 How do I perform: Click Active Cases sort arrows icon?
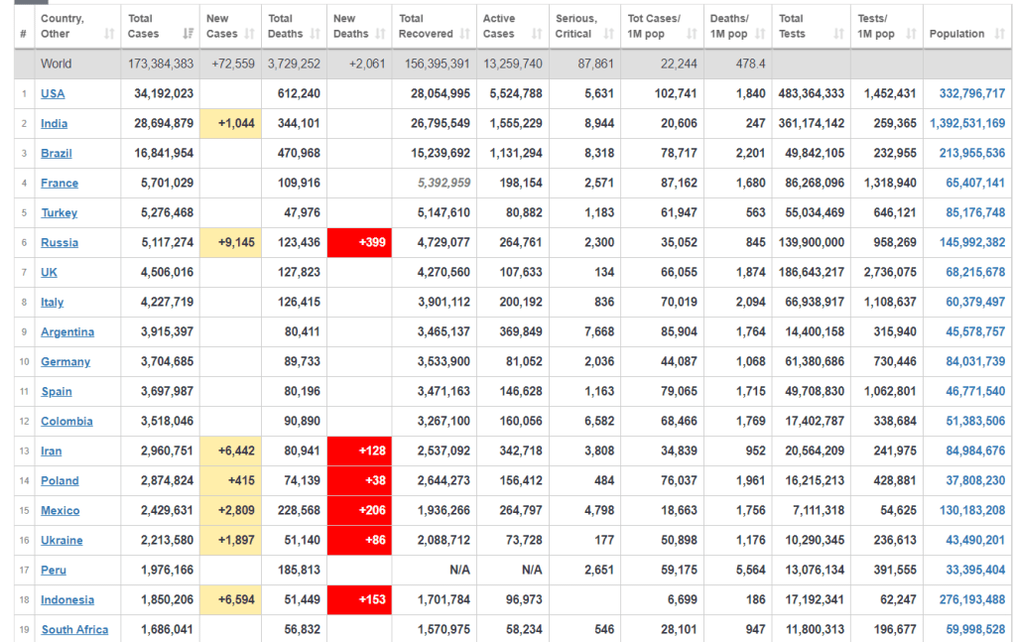(x=536, y=35)
